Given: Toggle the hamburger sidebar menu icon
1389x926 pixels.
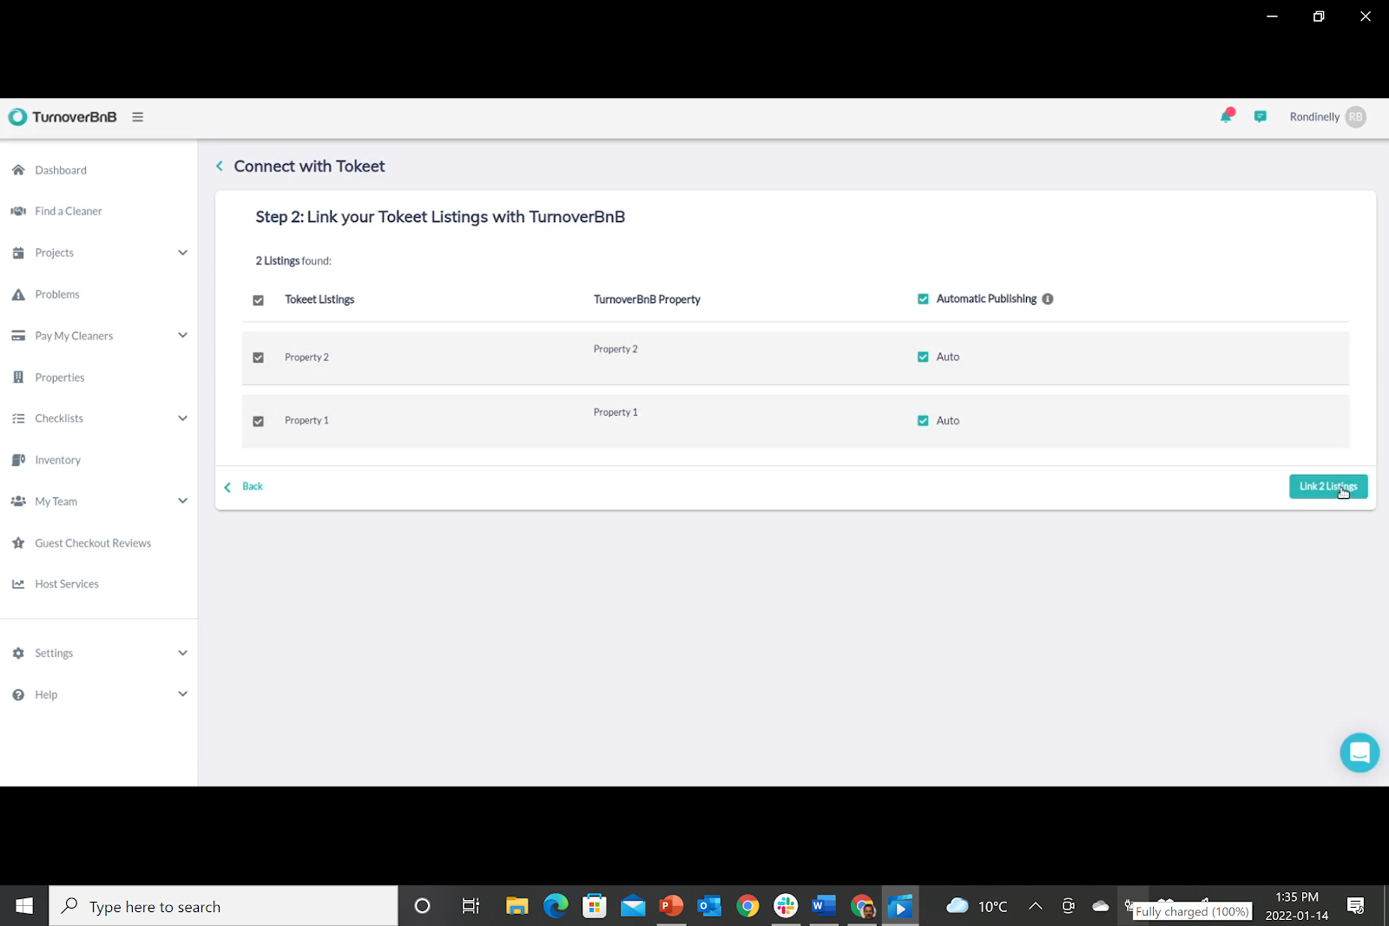Looking at the screenshot, I should (x=137, y=117).
